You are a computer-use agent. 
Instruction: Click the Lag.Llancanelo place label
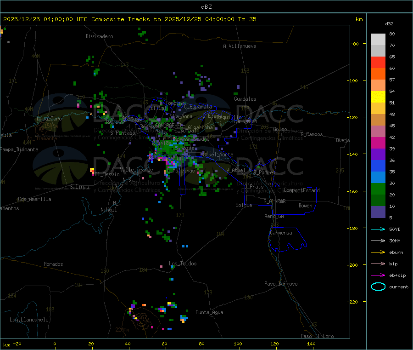click(x=29, y=320)
